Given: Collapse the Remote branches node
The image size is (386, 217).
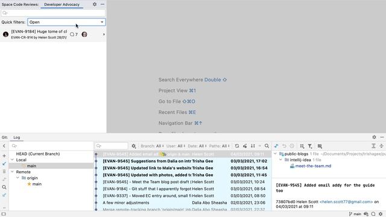Looking at the screenshot, I should (x=12, y=172).
